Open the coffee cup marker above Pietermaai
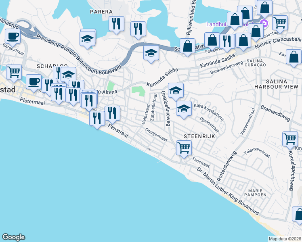The width and height of the screenshot is (302, 242). pyautogui.click(x=34, y=81)
